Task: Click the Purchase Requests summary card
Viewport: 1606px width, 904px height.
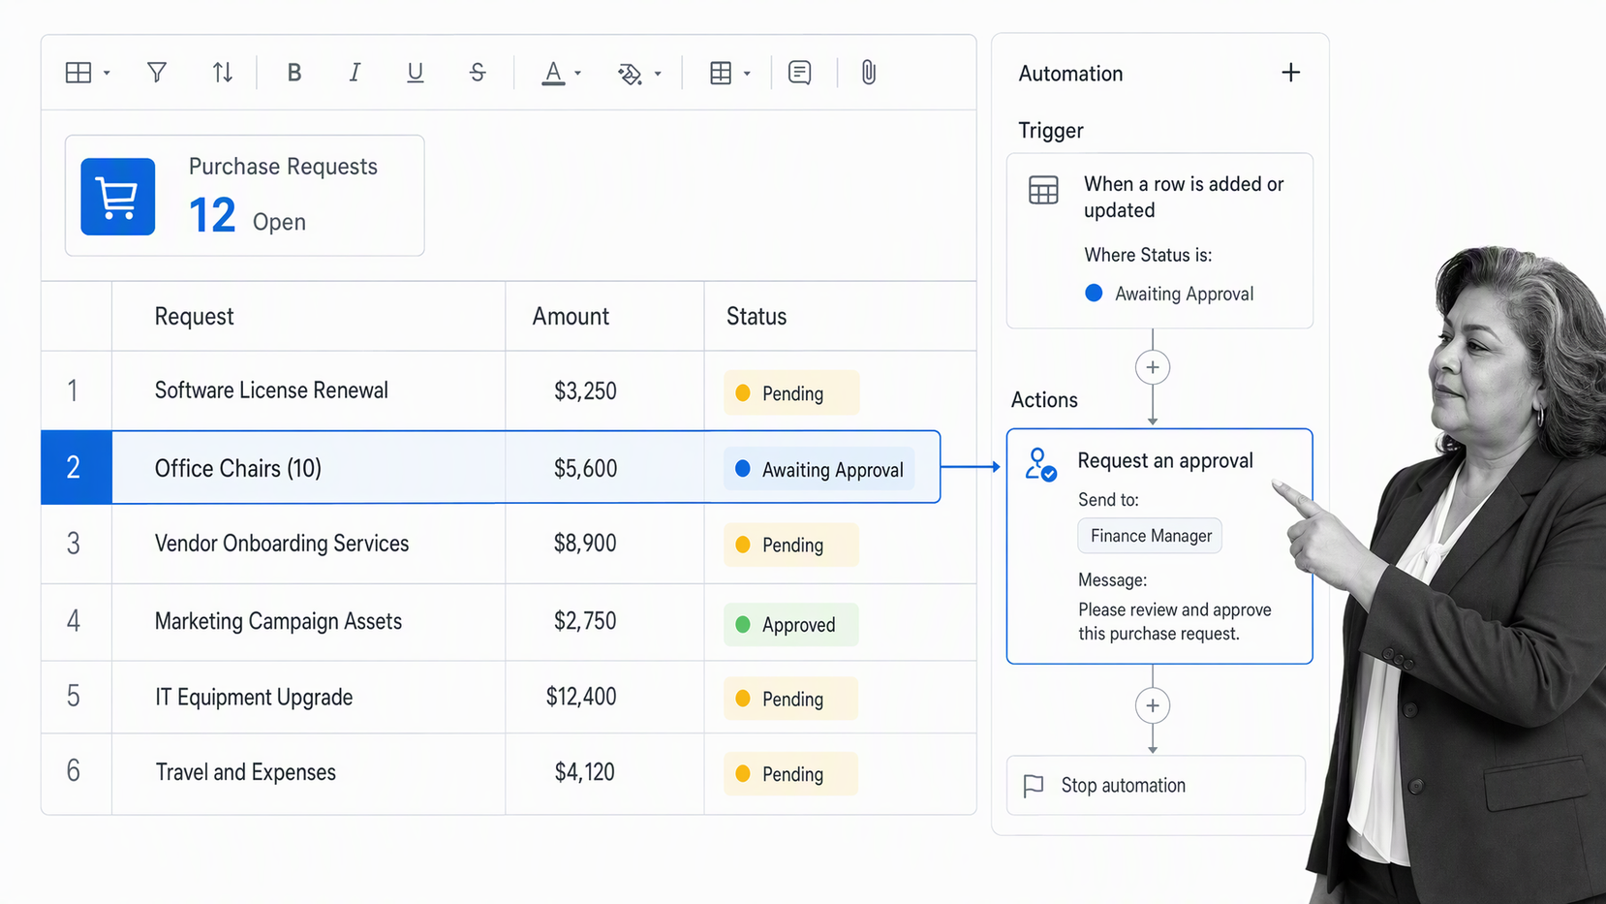Action: 244,196
